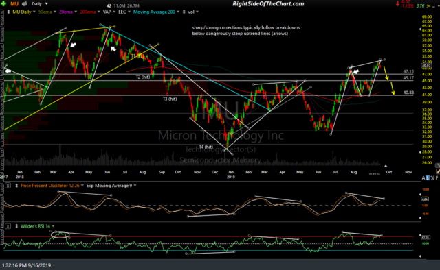
Task: Expand the Exp Moving Average 9 dropdown
Action: [135, 186]
